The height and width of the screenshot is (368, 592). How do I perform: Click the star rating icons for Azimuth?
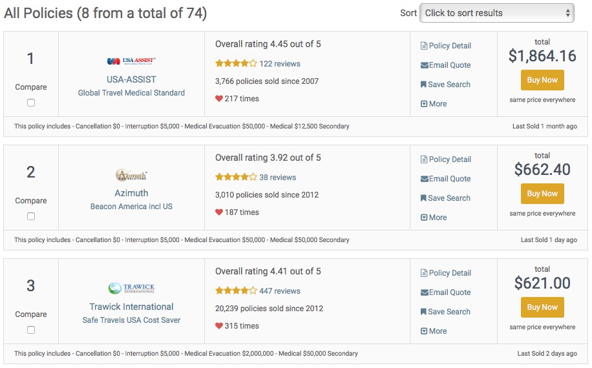coord(236,177)
